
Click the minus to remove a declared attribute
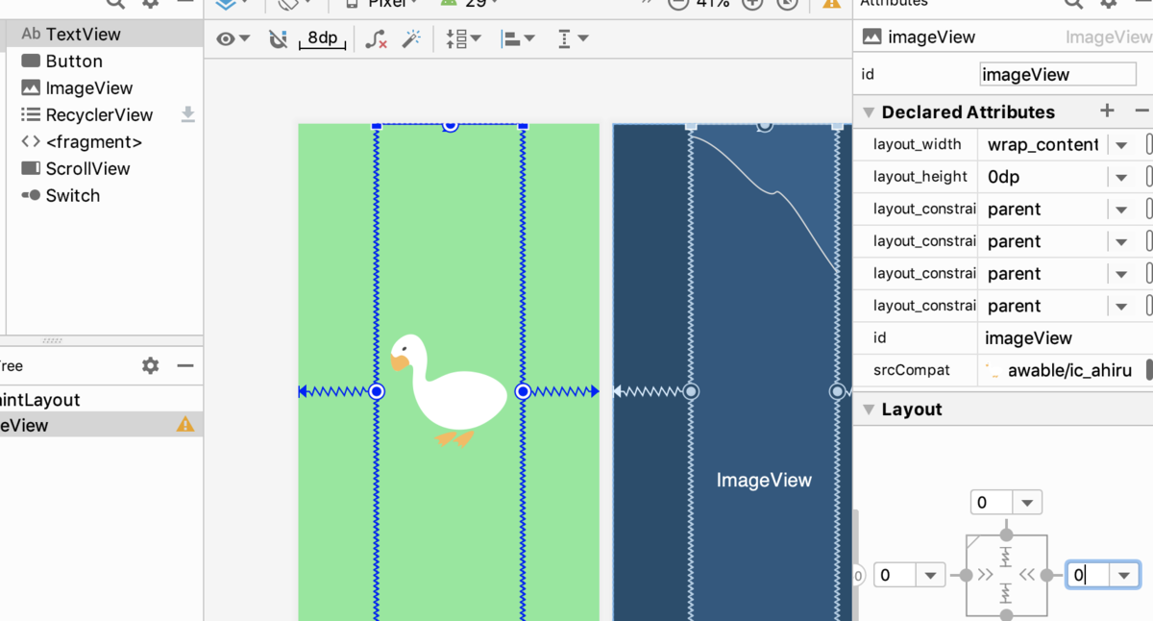(x=1141, y=111)
